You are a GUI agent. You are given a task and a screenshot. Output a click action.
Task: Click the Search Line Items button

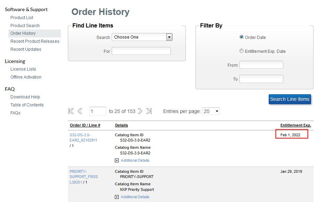(290, 99)
